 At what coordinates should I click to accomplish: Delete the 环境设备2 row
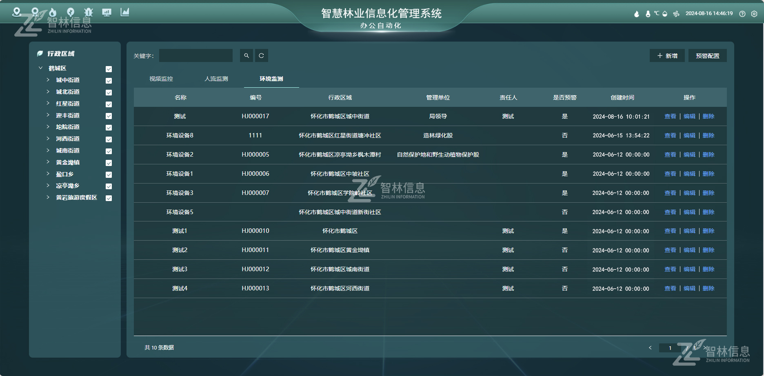click(708, 155)
